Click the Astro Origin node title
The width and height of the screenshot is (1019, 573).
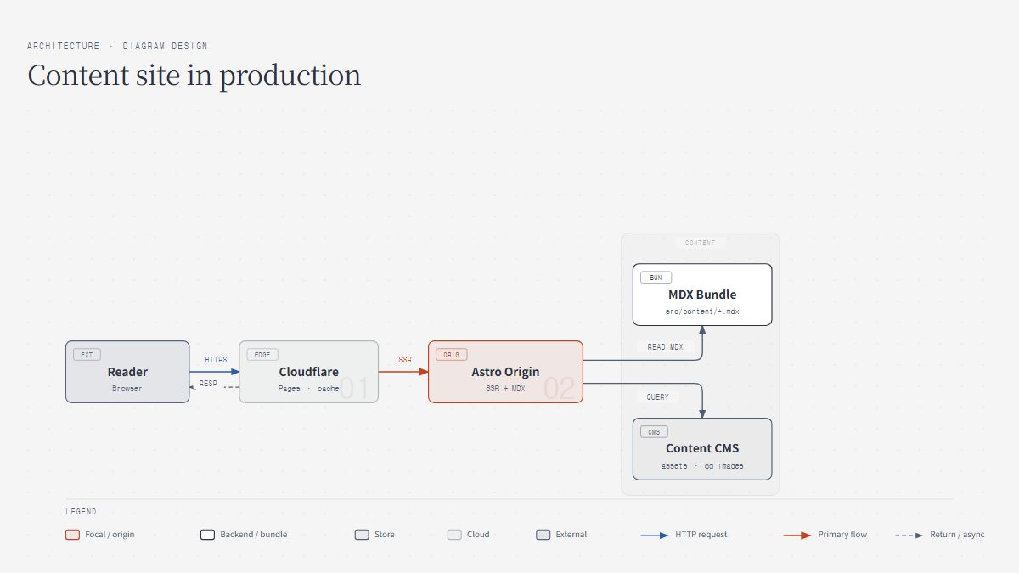click(505, 372)
